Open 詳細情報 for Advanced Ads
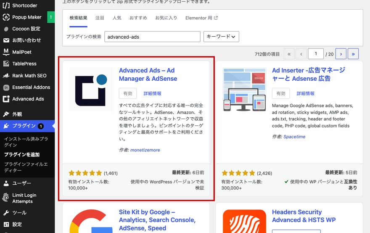370x233 pixels. pos(153,93)
